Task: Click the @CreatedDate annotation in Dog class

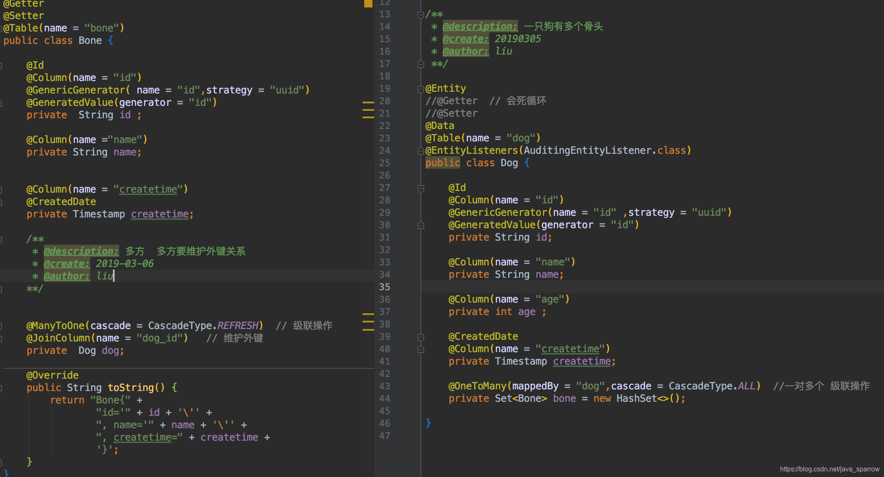Action: [483, 336]
